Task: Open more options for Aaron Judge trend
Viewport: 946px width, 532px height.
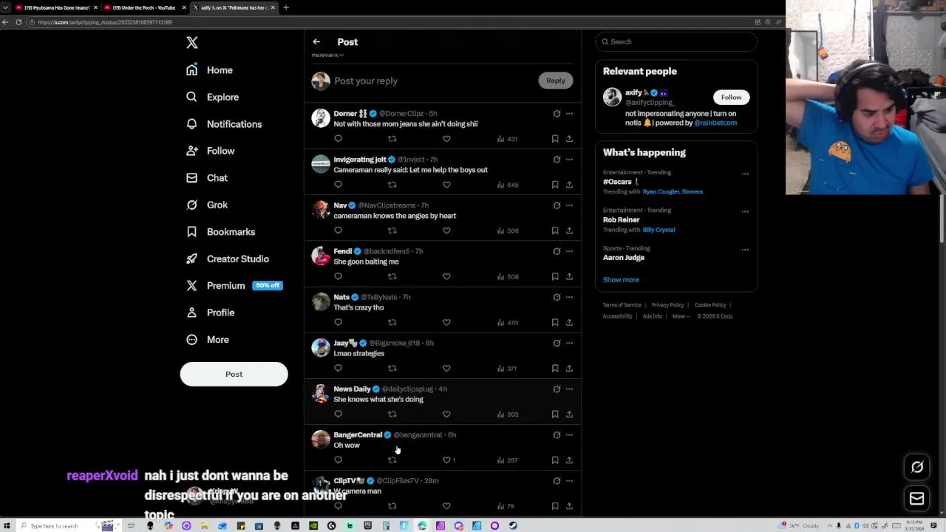Action: (x=745, y=249)
